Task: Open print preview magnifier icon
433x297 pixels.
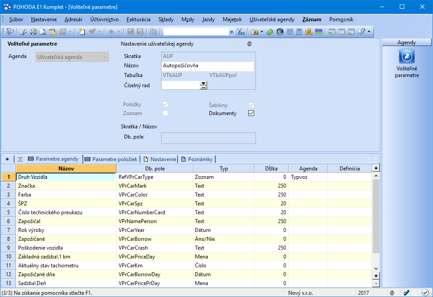Action: pos(43,32)
